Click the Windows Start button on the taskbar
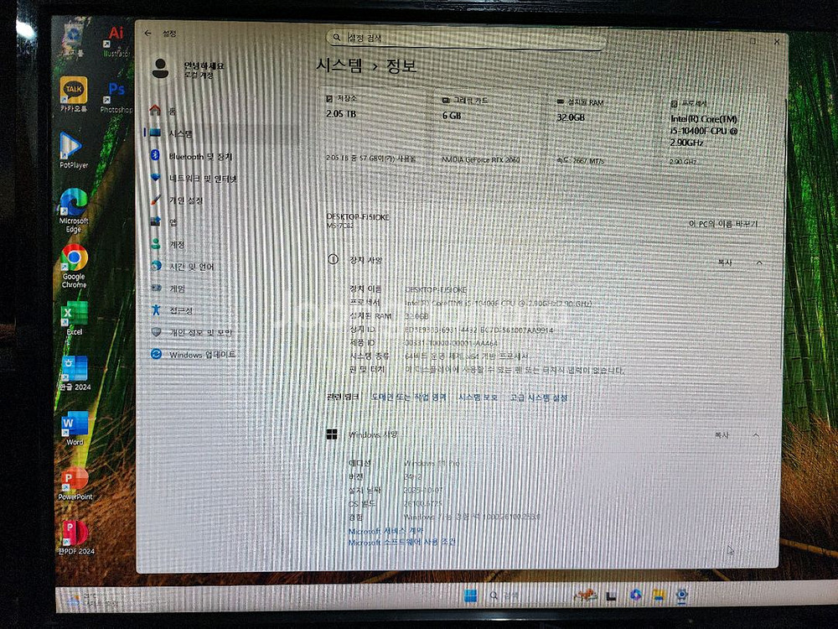Screen dimensions: 838x629 pos(470,595)
